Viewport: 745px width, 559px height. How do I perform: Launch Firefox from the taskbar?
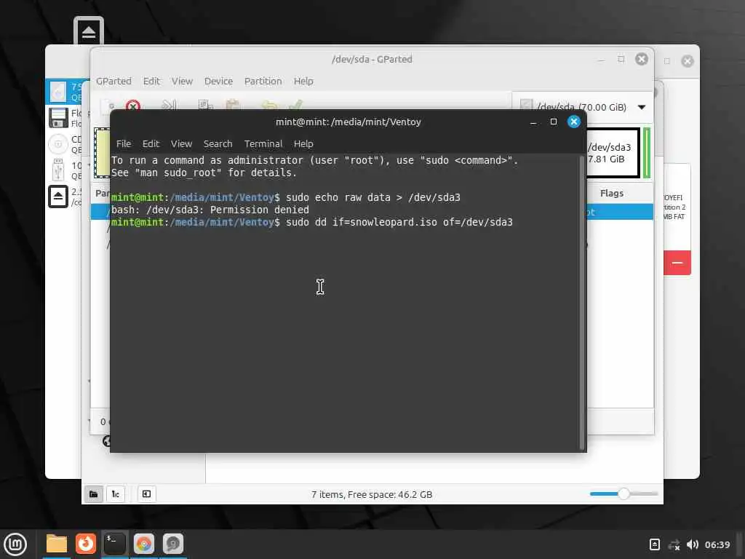(x=86, y=544)
